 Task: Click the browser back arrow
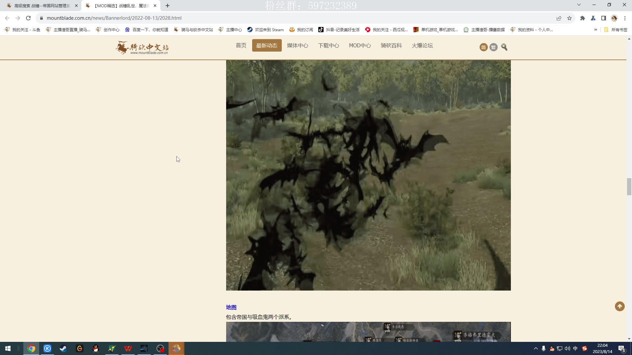coord(7,18)
